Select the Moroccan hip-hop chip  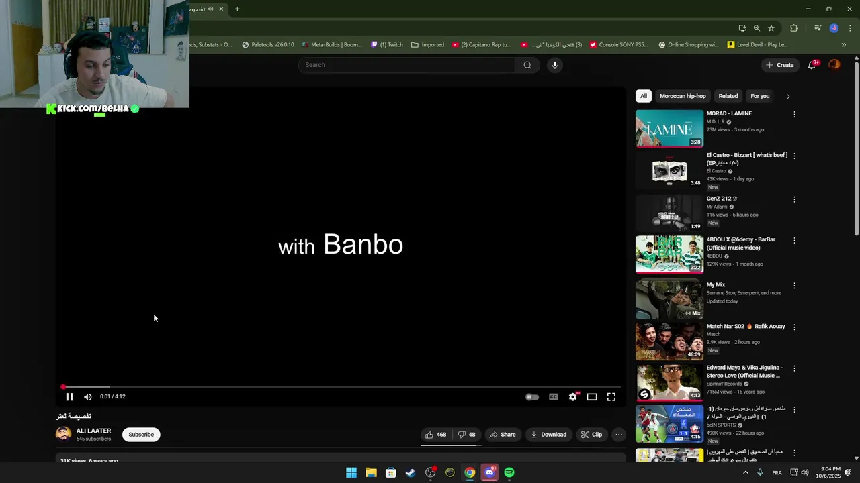[683, 96]
